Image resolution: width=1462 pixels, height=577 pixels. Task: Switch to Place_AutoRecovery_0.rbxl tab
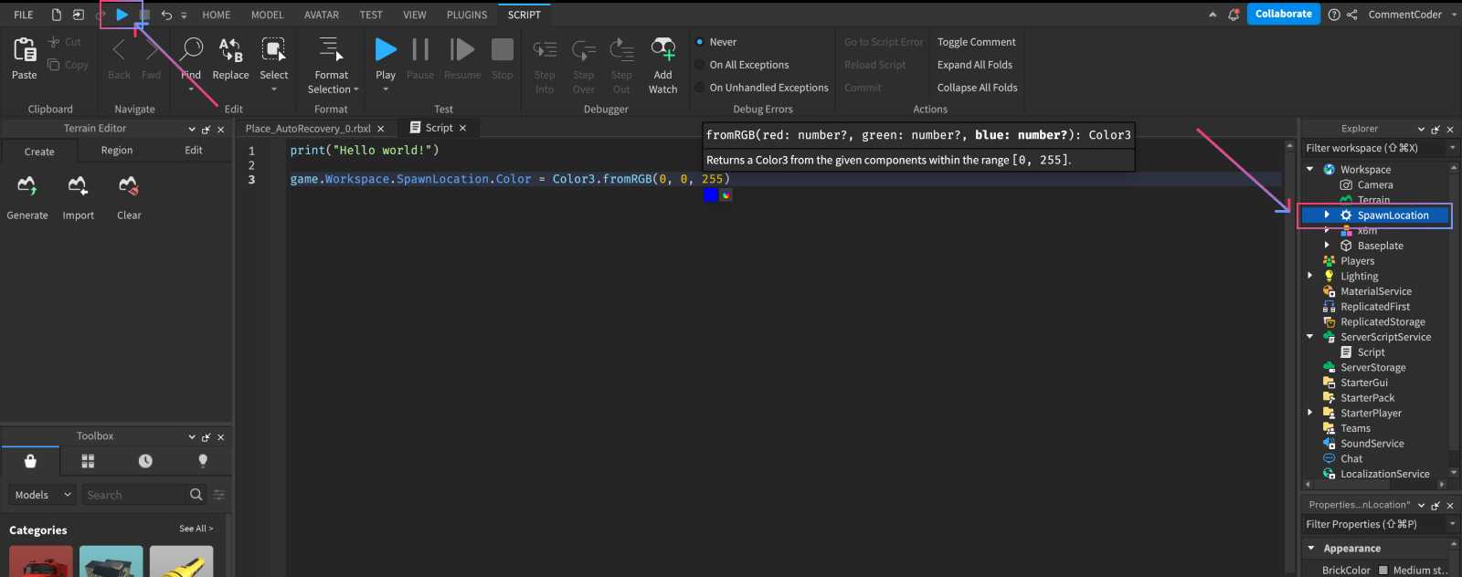308,129
